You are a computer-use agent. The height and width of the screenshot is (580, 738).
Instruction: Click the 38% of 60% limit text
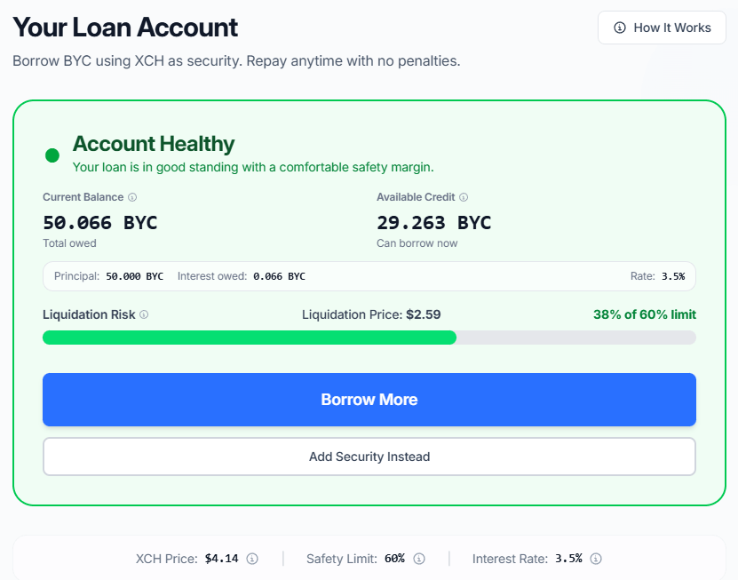[x=644, y=314]
